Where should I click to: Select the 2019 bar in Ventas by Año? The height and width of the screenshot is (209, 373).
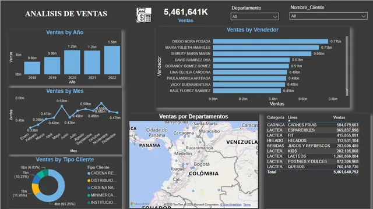pyautogui.click(x=52, y=66)
